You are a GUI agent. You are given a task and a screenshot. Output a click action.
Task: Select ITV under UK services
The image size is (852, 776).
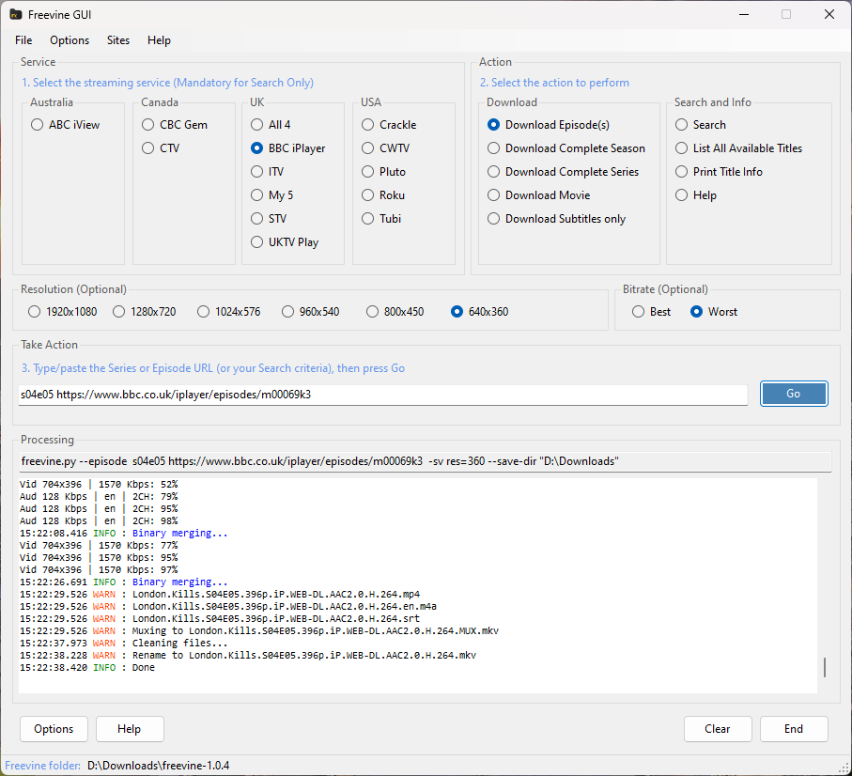click(x=257, y=172)
